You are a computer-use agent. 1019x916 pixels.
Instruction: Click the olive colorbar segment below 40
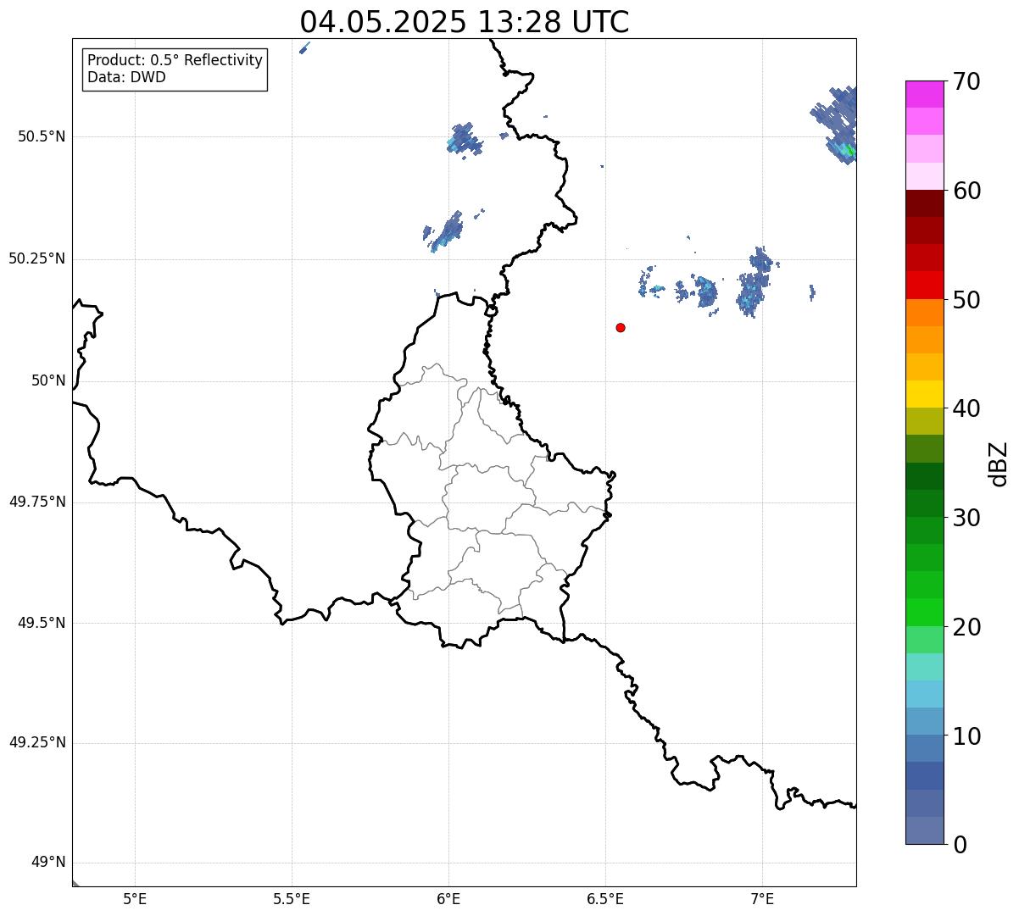(924, 421)
